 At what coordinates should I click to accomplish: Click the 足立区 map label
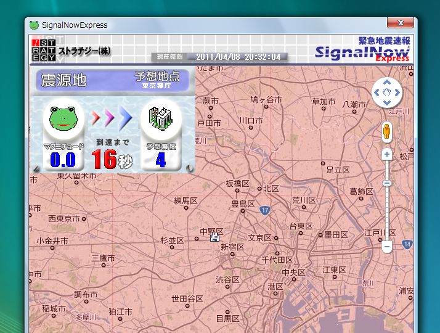[338, 170]
